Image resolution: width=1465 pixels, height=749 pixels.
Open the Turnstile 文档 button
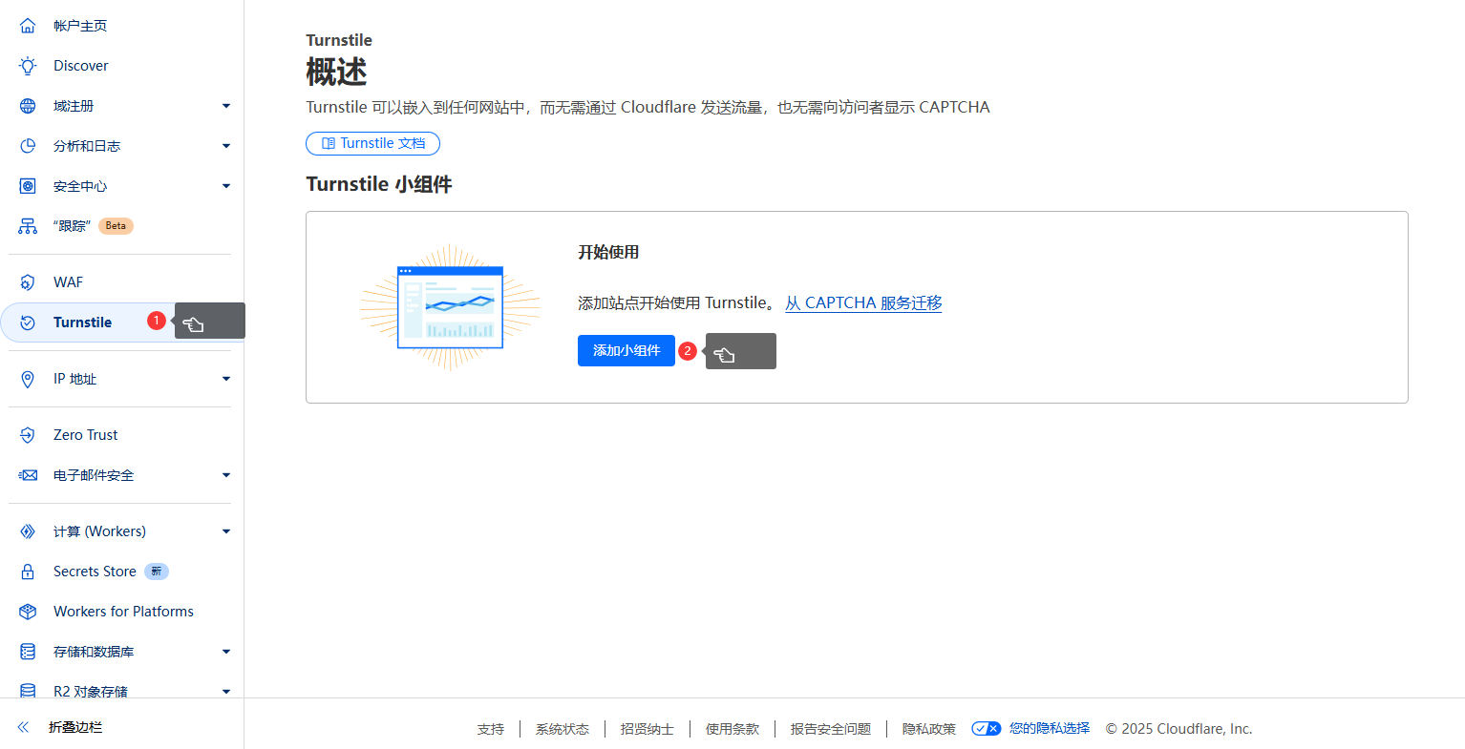coord(372,143)
